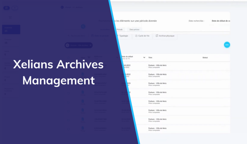
Task: Switch to the Période tab
Action: tap(119, 29)
